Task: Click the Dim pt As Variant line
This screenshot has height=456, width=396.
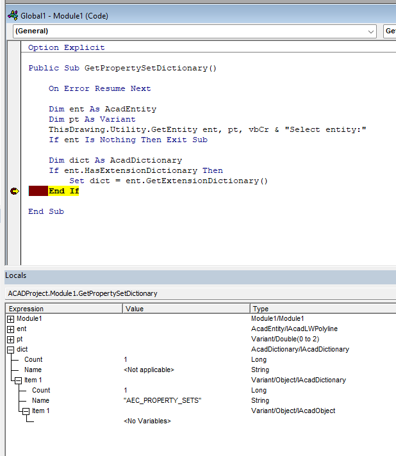Action: point(92,119)
